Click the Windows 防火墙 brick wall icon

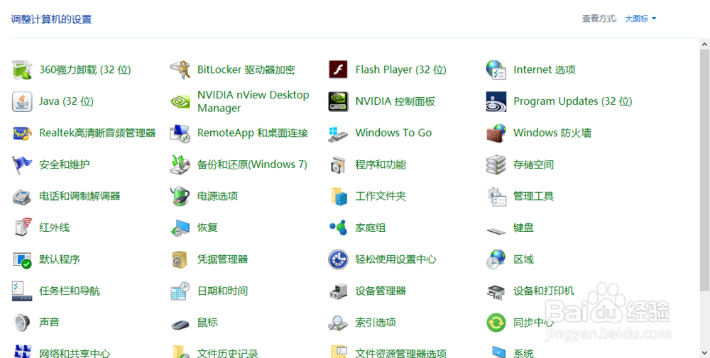(496, 133)
